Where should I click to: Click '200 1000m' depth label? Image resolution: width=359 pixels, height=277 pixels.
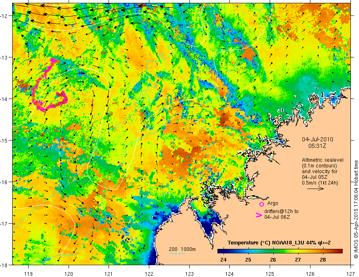click(x=182, y=249)
